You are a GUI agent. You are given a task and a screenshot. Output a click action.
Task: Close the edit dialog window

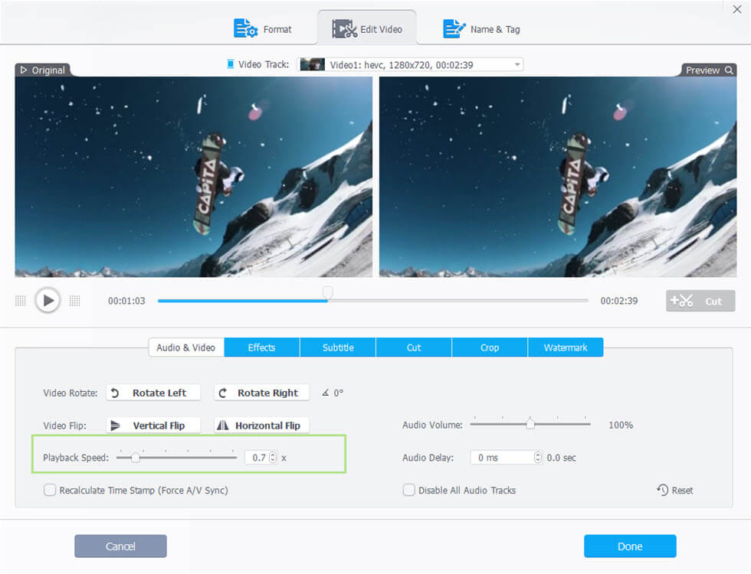click(736, 9)
